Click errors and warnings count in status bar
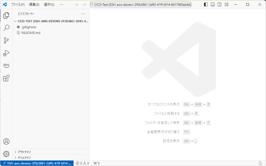This screenshot has height=166, width=266. click(x=82, y=163)
